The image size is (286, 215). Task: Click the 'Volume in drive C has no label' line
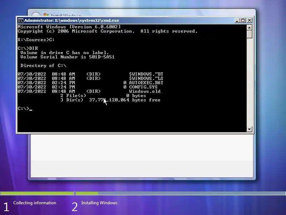(x=65, y=53)
